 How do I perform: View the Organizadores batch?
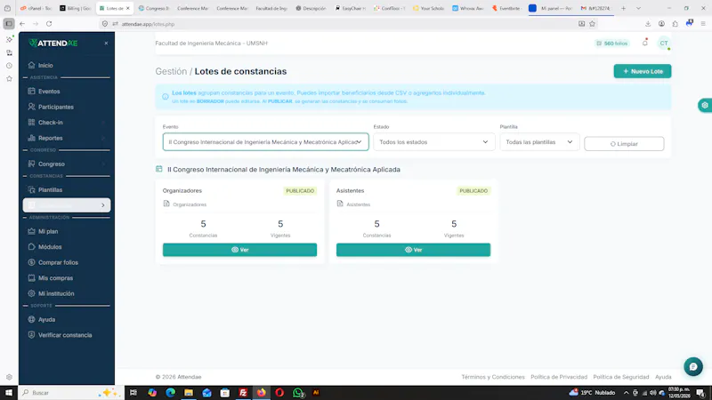[x=239, y=250]
